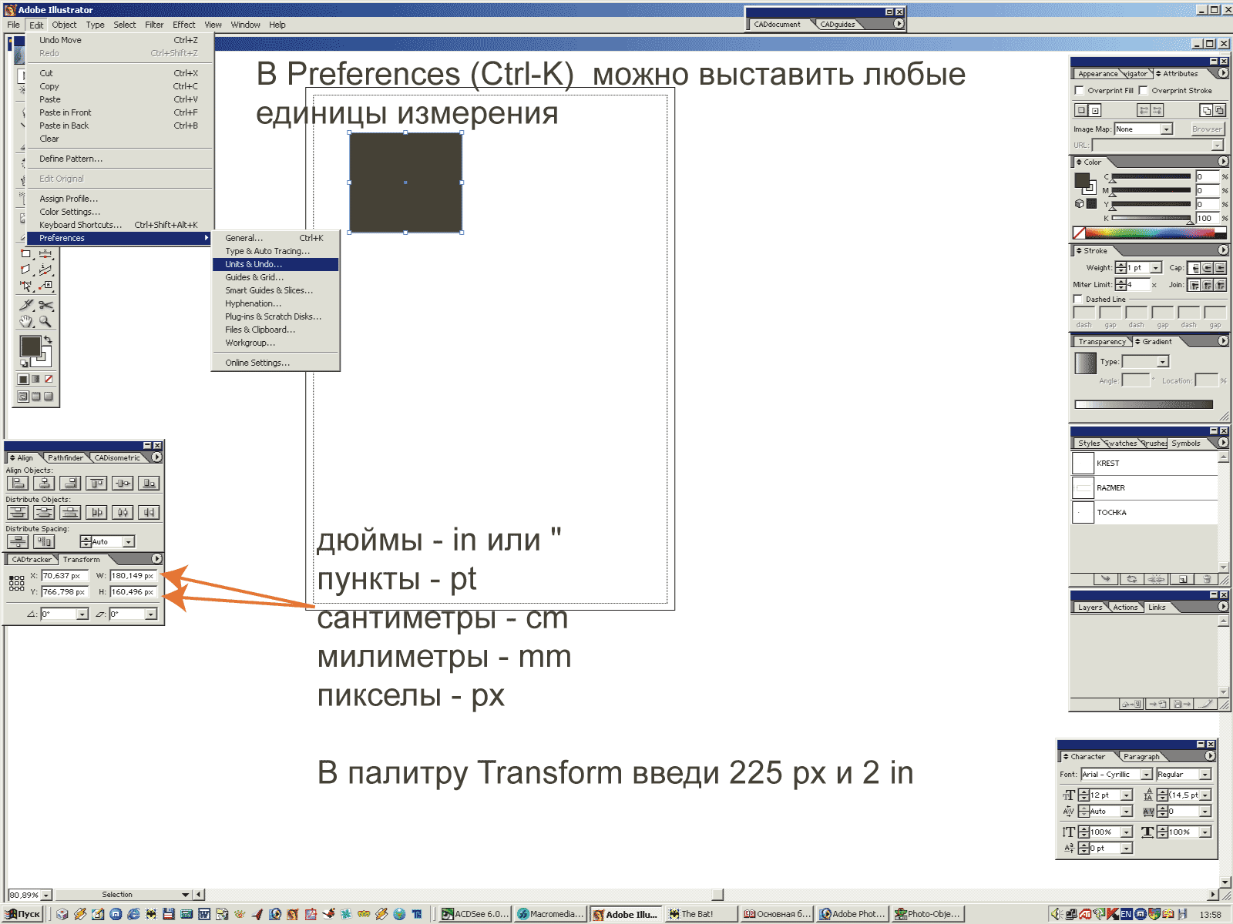
Task: Switch to Pathfinder tab
Action: tap(66, 457)
